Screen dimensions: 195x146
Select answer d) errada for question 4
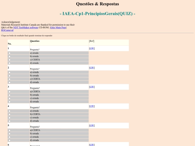[x=9, y=121]
